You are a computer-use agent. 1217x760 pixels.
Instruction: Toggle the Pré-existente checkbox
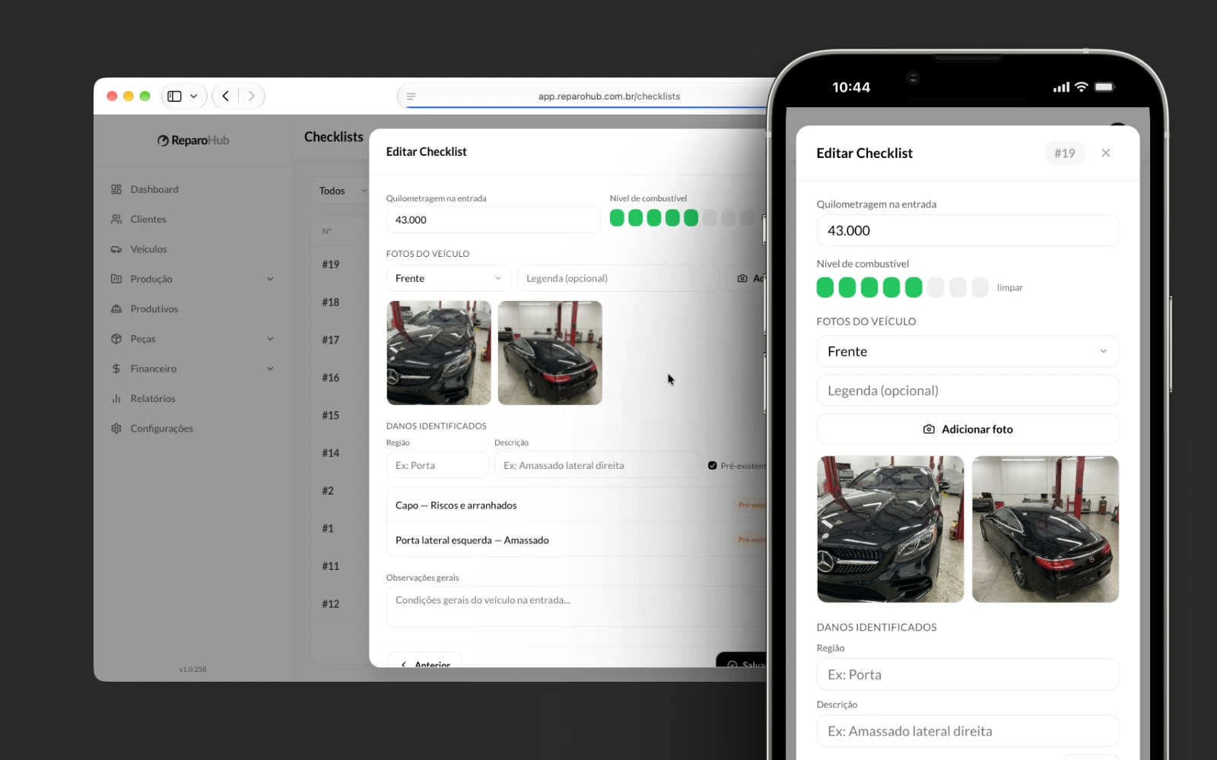tap(713, 466)
